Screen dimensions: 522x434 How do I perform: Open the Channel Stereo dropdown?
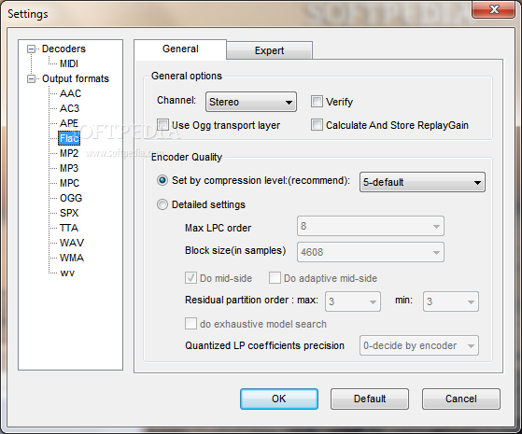[x=251, y=102]
